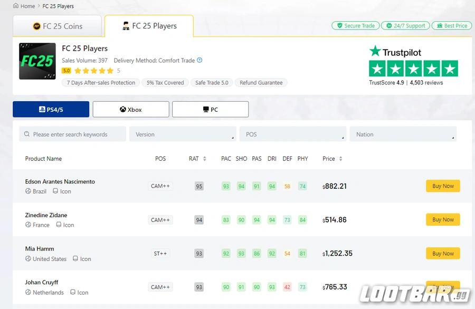This screenshot has height=309, width=475.
Task: Open the Version dropdown
Action: pyautogui.click(x=183, y=134)
